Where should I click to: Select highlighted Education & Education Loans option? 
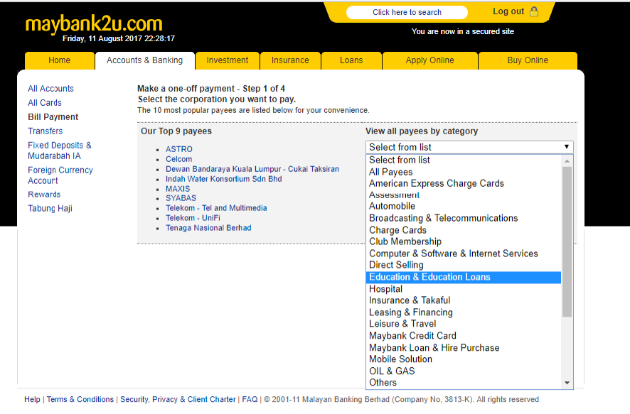(464, 277)
